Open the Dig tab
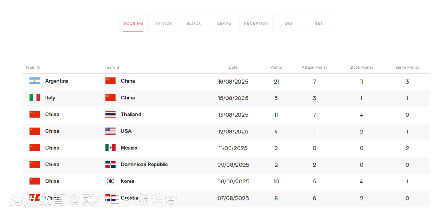The width and height of the screenshot is (440, 214). tap(289, 24)
